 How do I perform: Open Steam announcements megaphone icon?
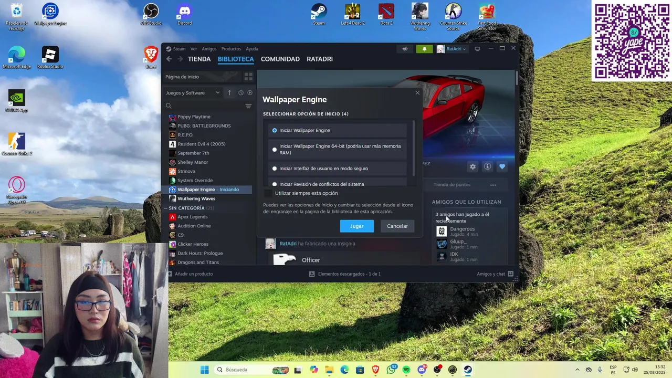pos(405,49)
